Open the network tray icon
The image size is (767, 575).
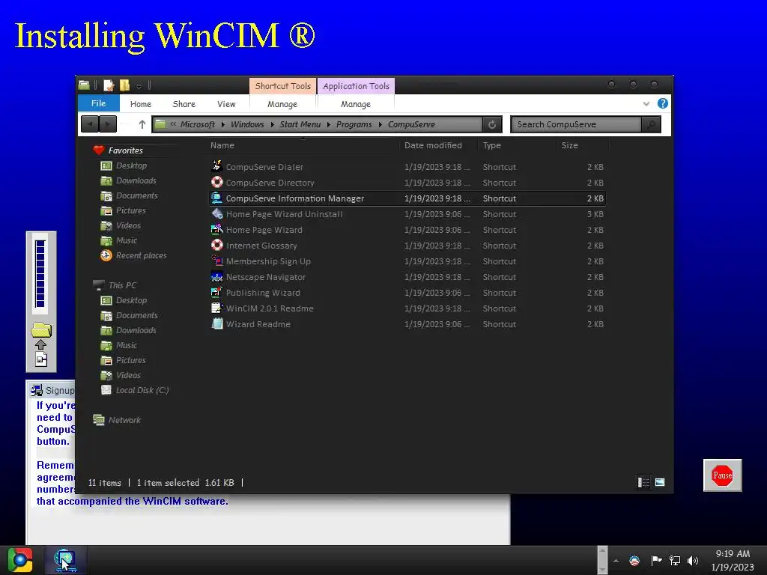[675, 561]
